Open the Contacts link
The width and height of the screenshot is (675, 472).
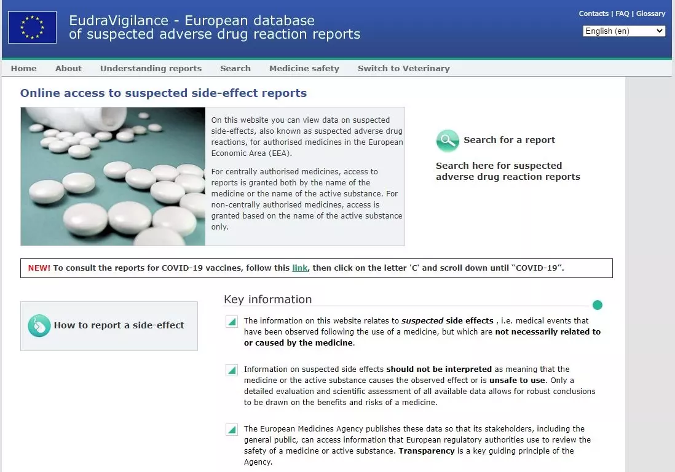click(594, 14)
